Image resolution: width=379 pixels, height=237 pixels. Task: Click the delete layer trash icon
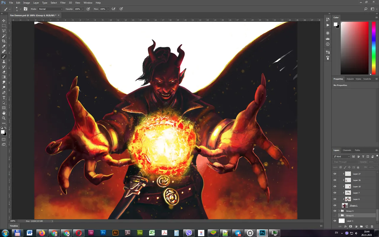point(372,227)
